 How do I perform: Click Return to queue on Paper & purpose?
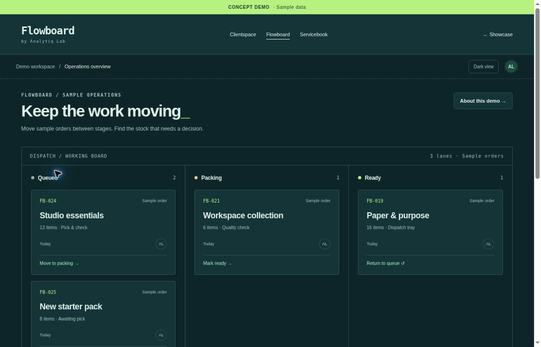(x=385, y=263)
